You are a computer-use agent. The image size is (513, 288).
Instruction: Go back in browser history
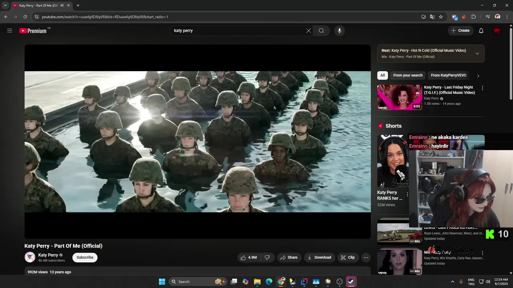click(6, 17)
